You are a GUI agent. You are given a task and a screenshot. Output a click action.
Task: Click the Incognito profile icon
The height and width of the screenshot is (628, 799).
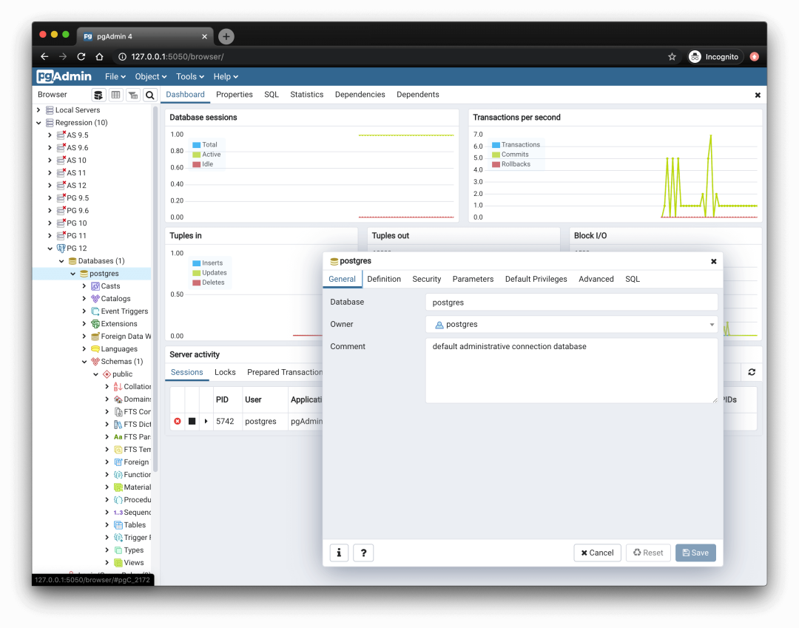[695, 56]
